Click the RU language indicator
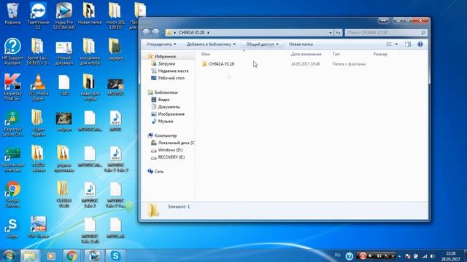Viewport: 467px width, 262px height. click(x=337, y=255)
